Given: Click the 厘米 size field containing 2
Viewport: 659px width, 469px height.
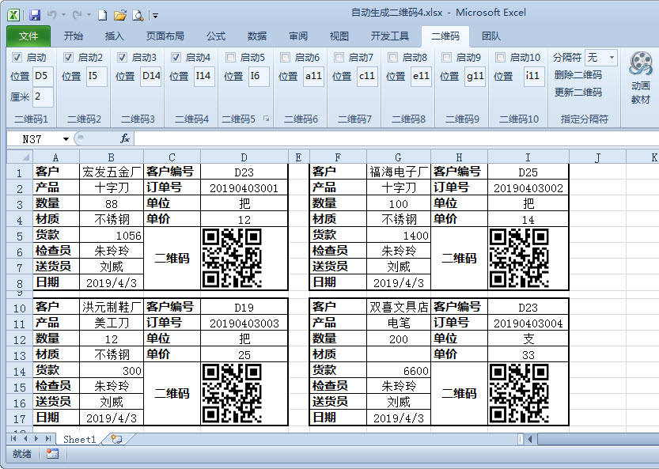Looking at the screenshot, I should 44,96.
